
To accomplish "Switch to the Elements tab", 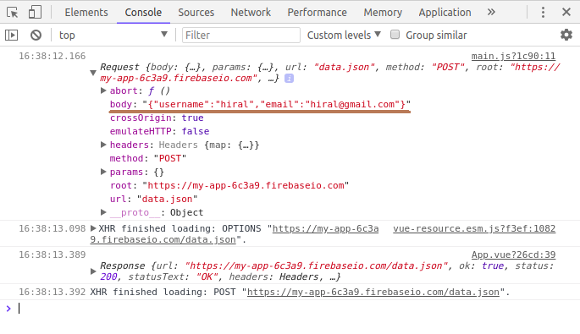I will point(86,12).
